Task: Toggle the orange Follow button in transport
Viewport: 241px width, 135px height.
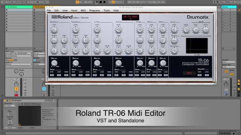Action: [77, 2]
